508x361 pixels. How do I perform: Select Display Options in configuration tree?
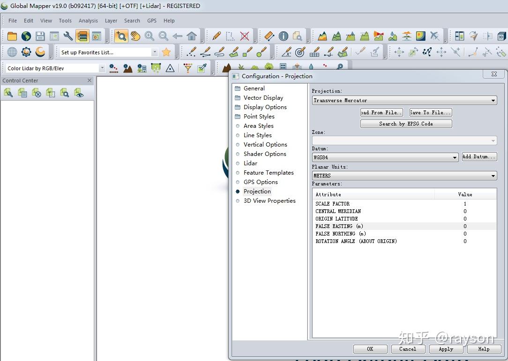click(x=265, y=107)
